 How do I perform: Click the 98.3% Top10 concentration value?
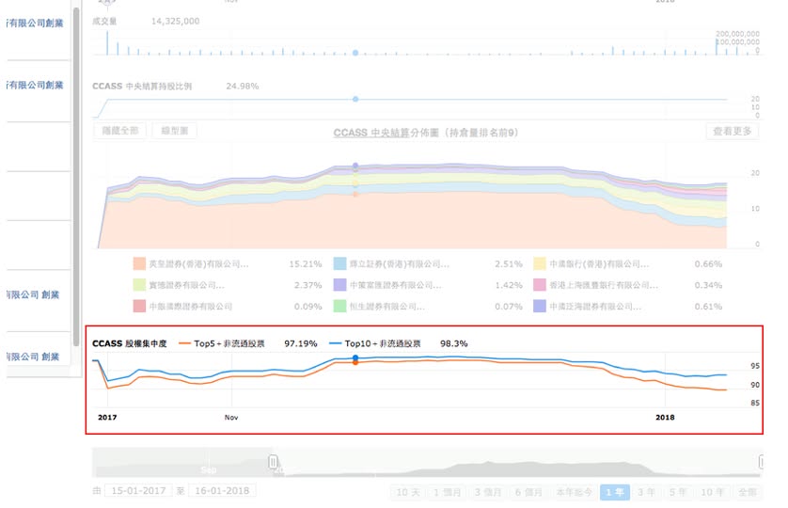[454, 343]
